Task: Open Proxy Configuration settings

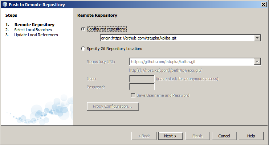Action: tap(113, 106)
